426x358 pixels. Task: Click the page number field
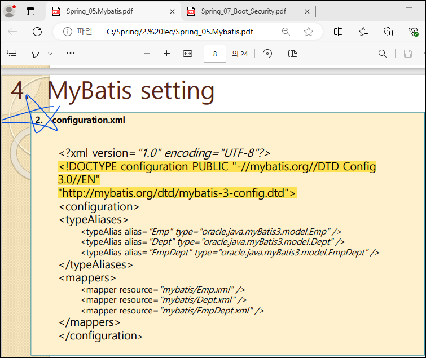[215, 54]
